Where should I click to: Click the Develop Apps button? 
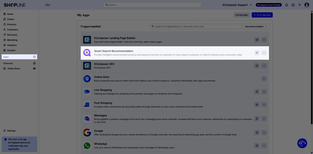241,15
